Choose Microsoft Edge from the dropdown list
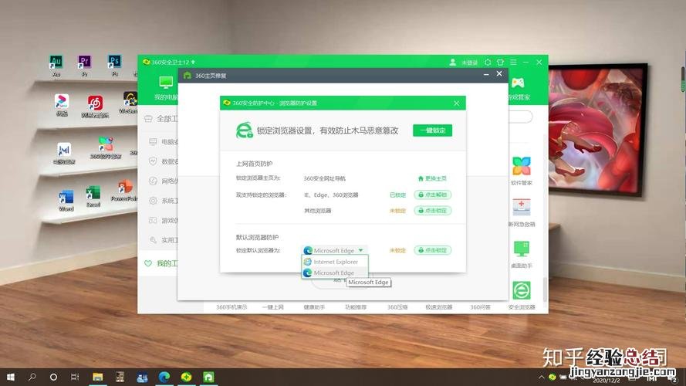Screen dimensions: 686x386 point(335,273)
